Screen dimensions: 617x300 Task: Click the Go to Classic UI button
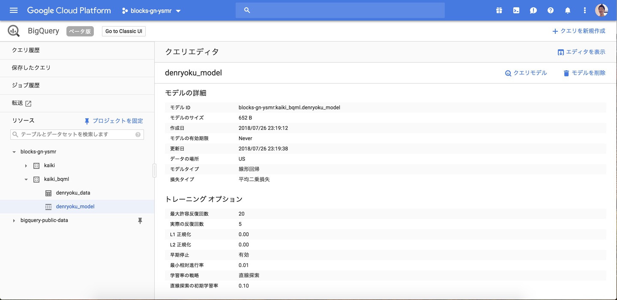click(x=124, y=31)
